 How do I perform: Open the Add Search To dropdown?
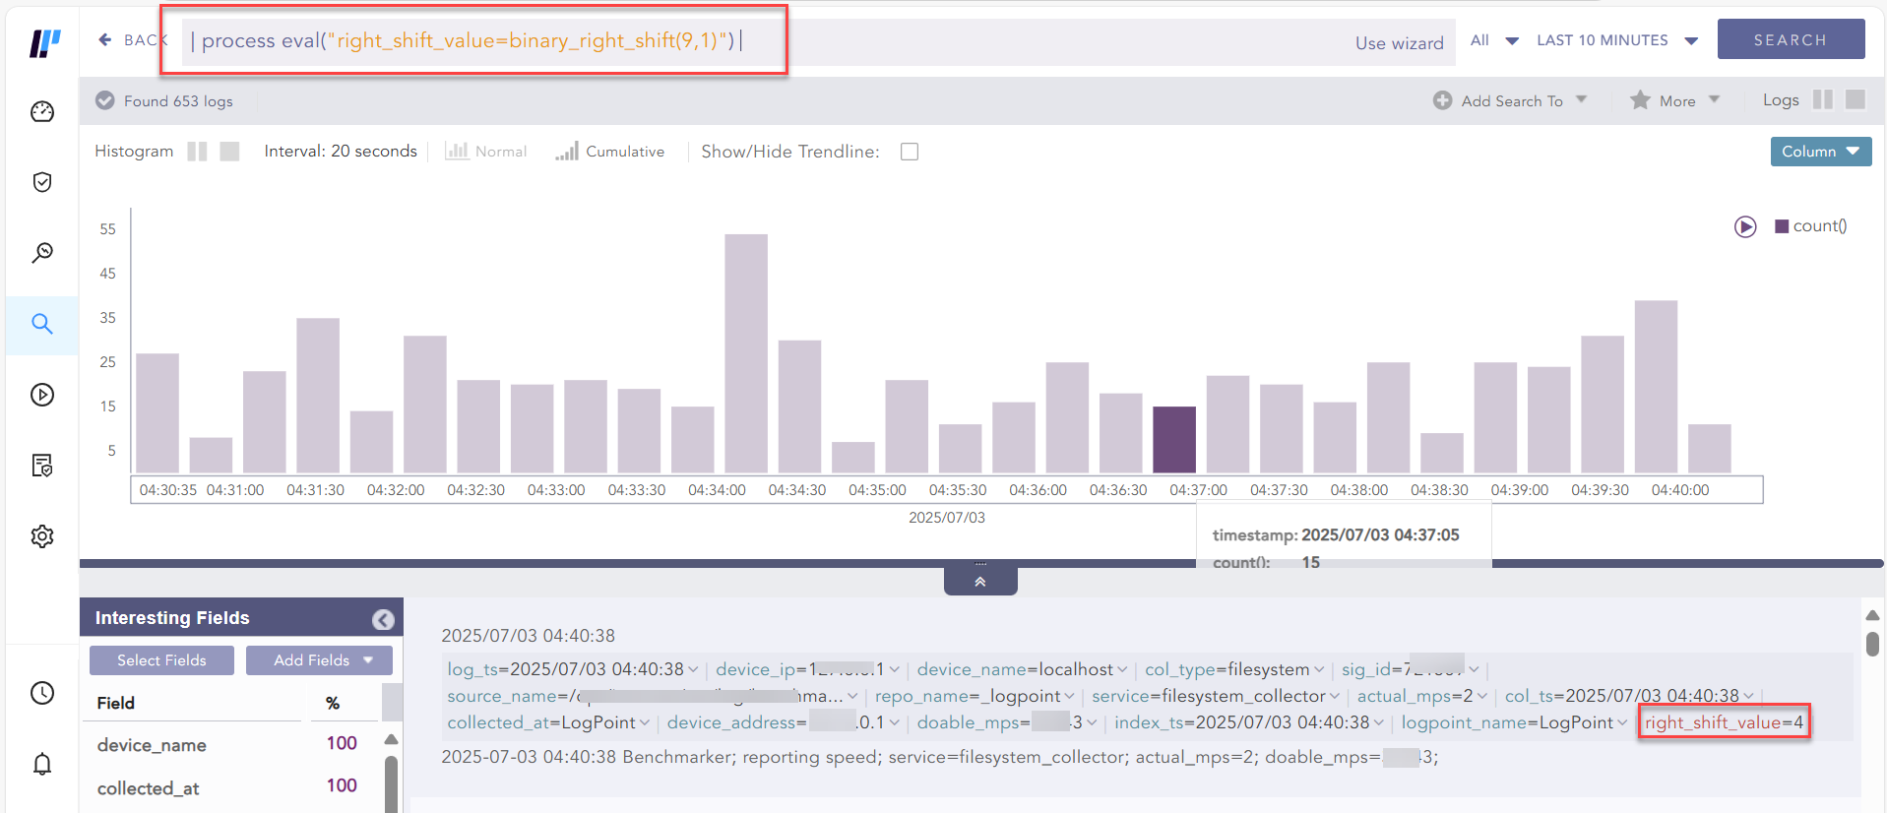[x=1510, y=100]
